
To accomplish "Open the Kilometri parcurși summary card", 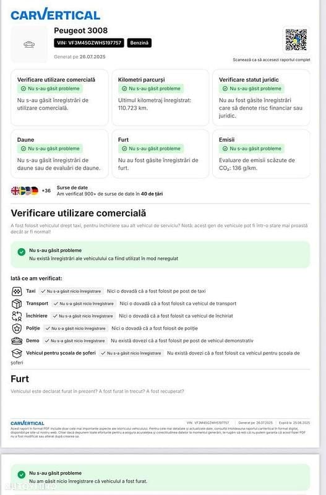I will coord(160,98).
